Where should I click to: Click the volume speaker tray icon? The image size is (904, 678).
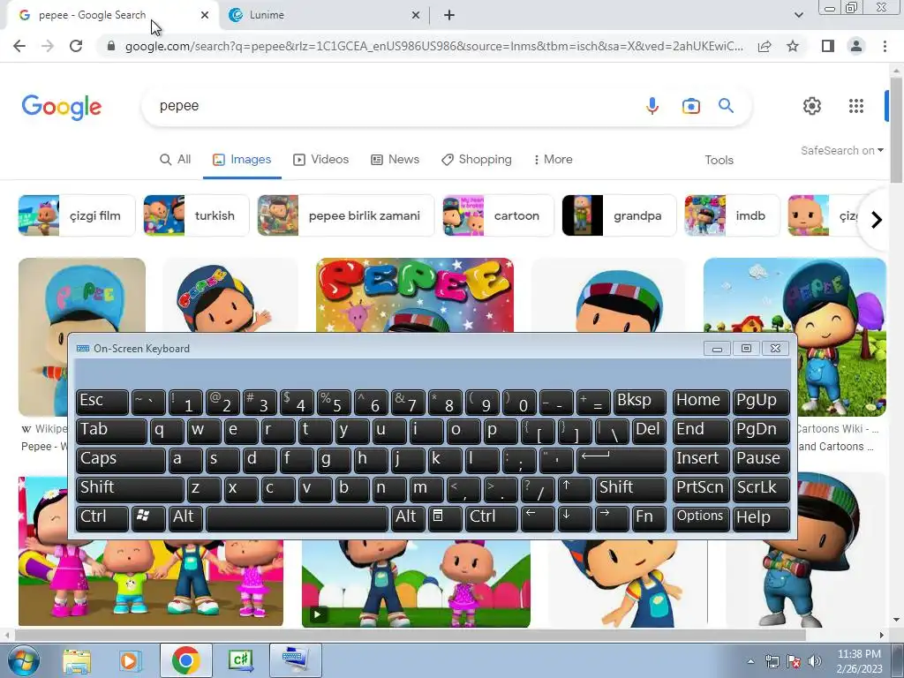click(x=815, y=661)
